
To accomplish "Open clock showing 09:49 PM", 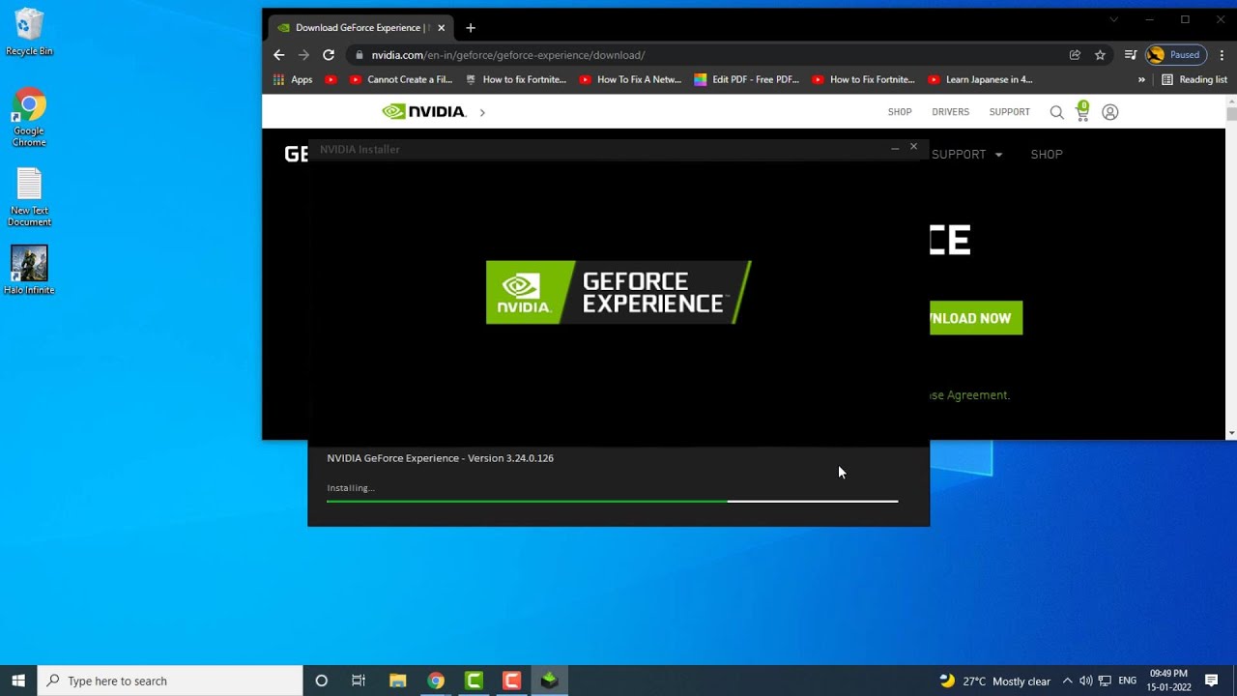I will coord(1168,681).
